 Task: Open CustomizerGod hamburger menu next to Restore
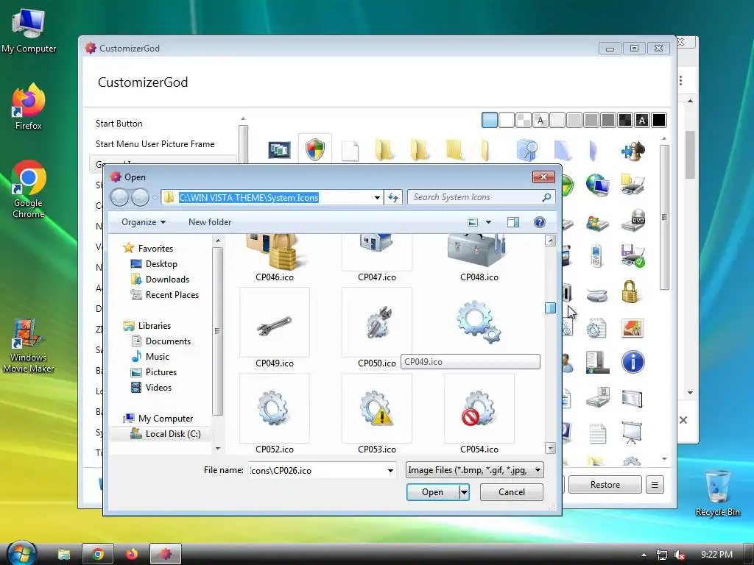(655, 484)
